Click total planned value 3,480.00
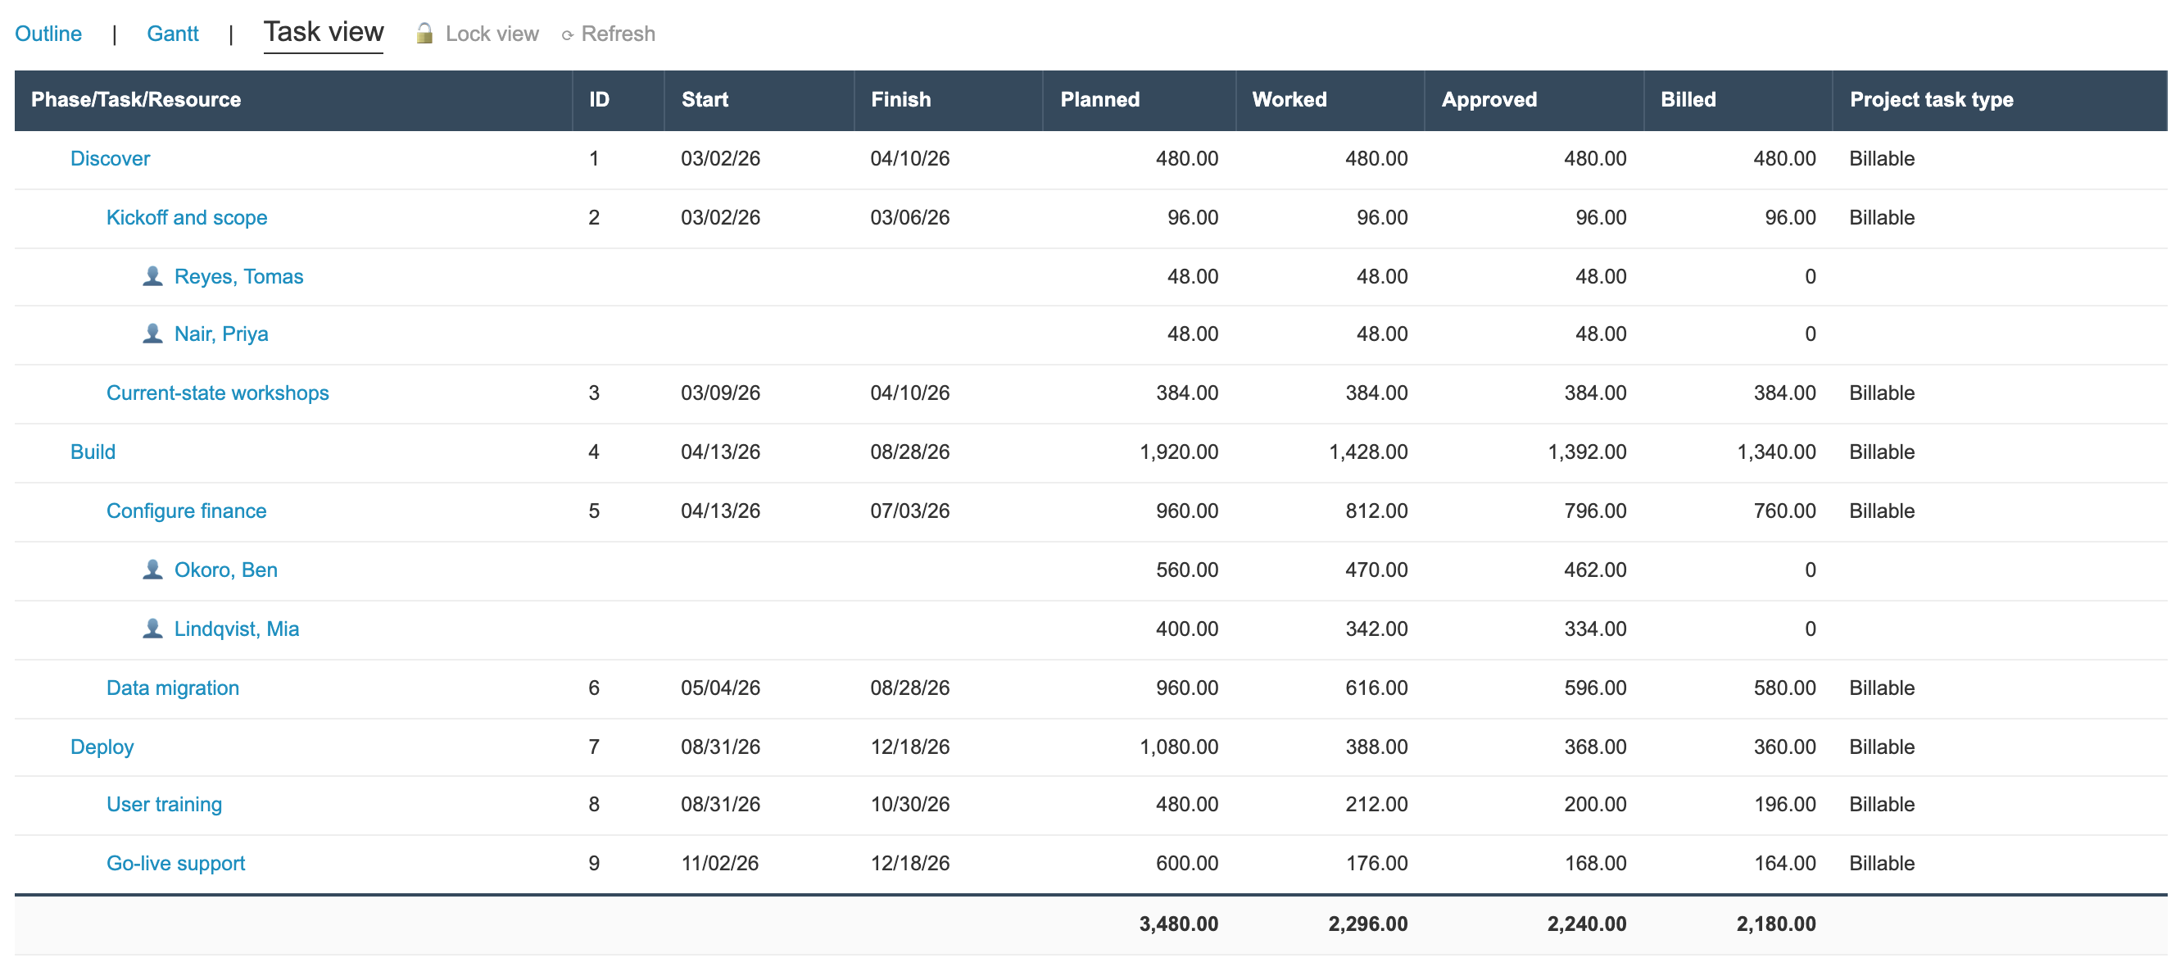The image size is (2171, 967). (1179, 924)
